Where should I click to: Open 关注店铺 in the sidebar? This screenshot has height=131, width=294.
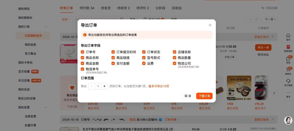pyautogui.click(x=24, y=80)
